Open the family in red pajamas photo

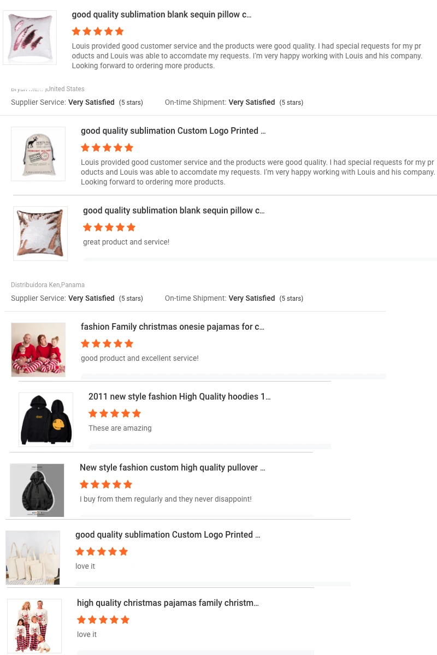click(38, 349)
